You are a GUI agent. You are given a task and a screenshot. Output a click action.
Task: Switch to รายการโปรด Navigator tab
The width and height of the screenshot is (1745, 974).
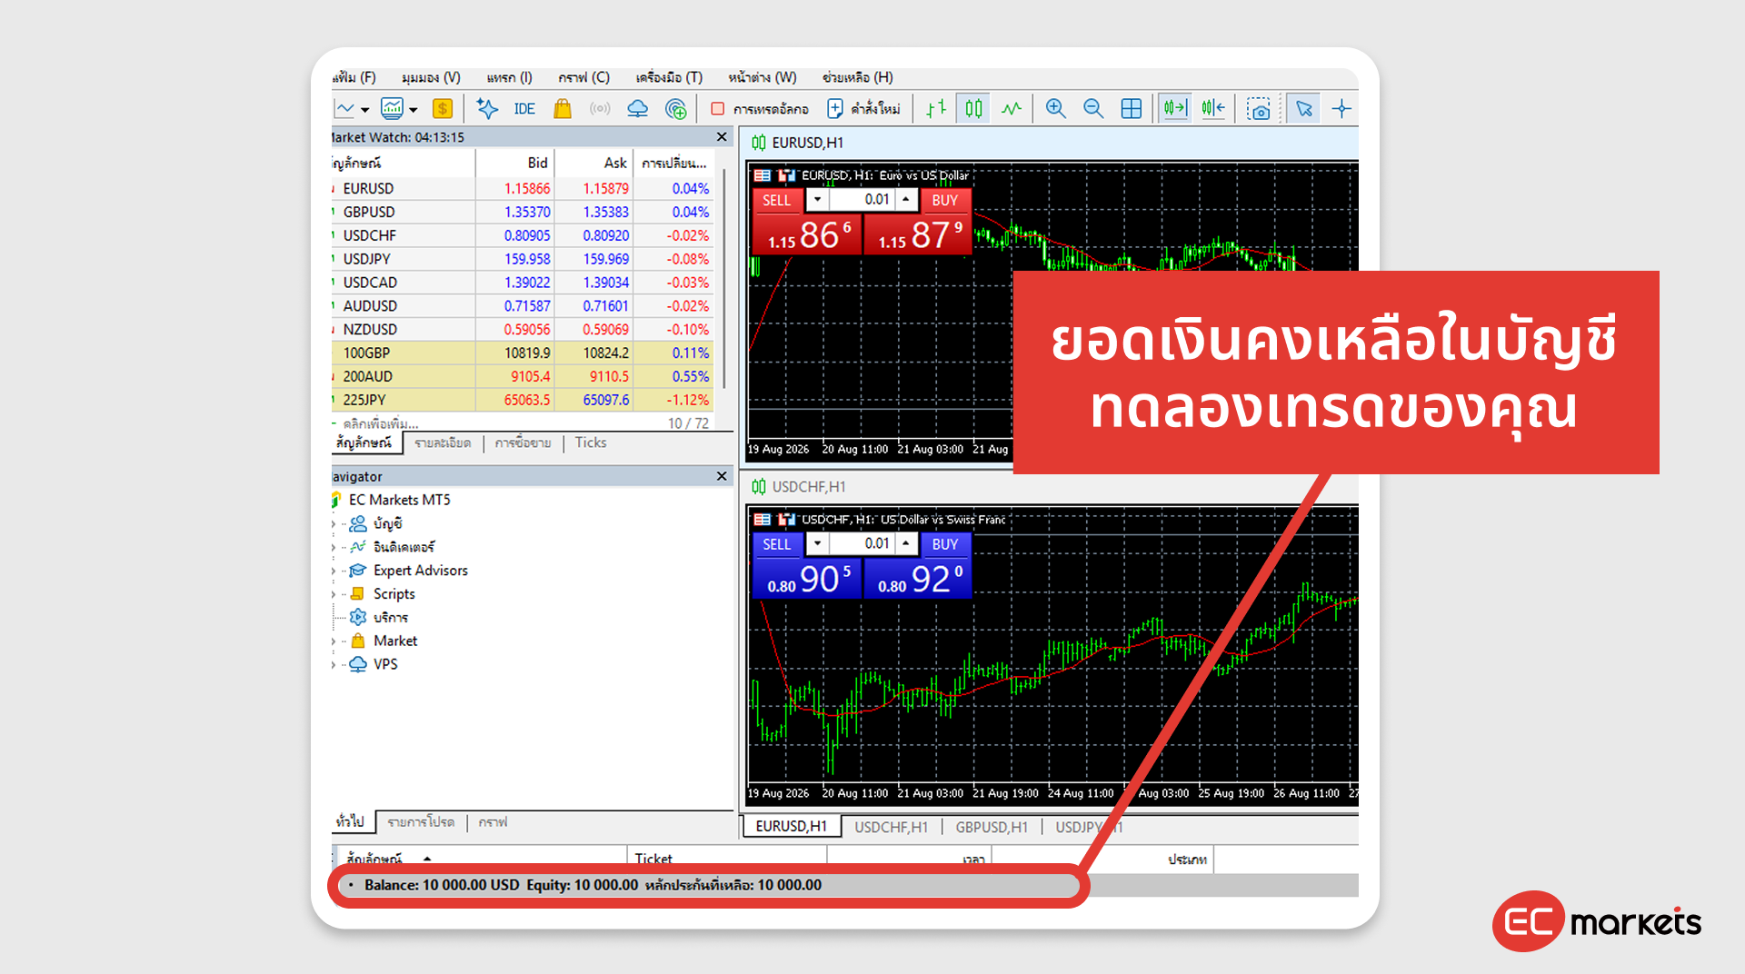point(421,822)
